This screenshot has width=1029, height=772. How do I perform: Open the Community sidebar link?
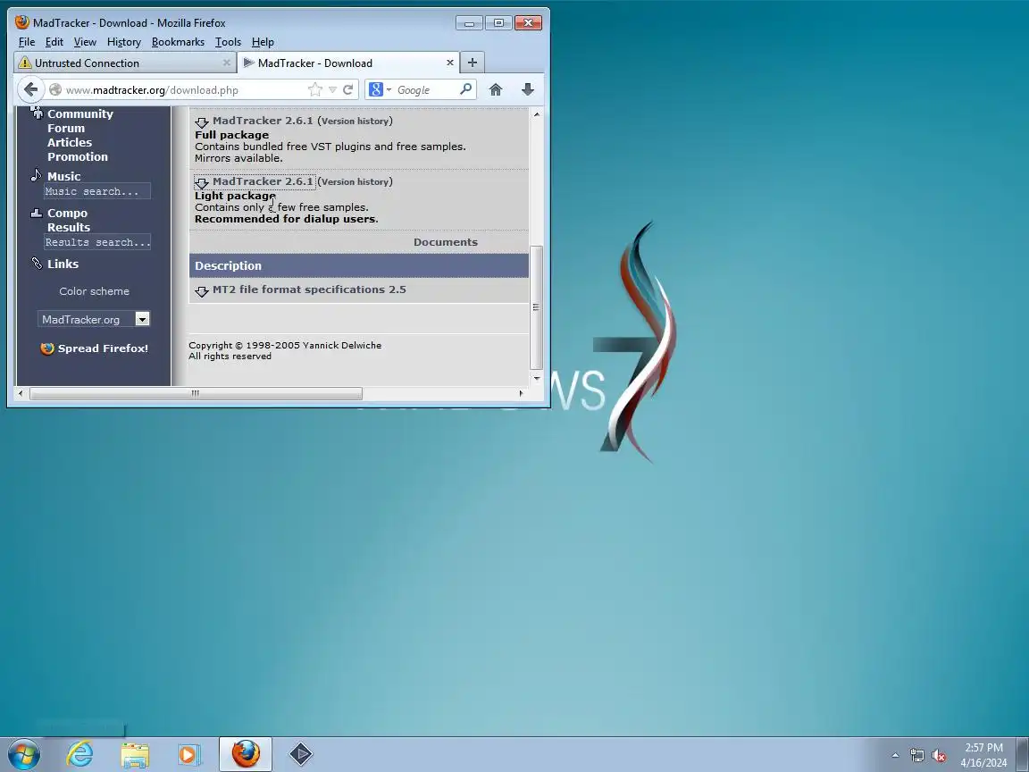(80, 113)
